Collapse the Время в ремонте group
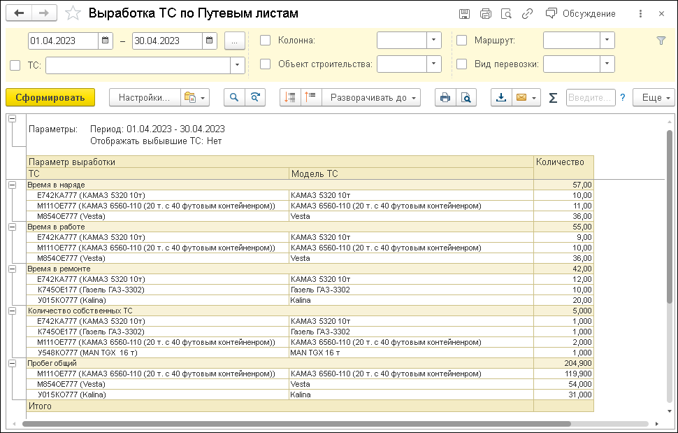Viewport: 678px width, 433px height. tap(12, 269)
